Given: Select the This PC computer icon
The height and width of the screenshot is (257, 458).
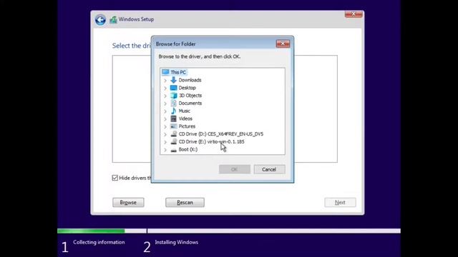Looking at the screenshot, I should pyautogui.click(x=165, y=72).
